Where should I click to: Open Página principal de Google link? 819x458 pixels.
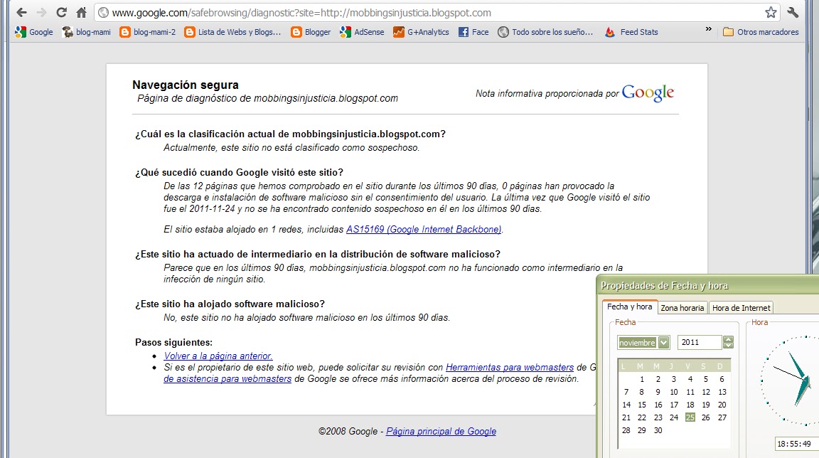441,432
